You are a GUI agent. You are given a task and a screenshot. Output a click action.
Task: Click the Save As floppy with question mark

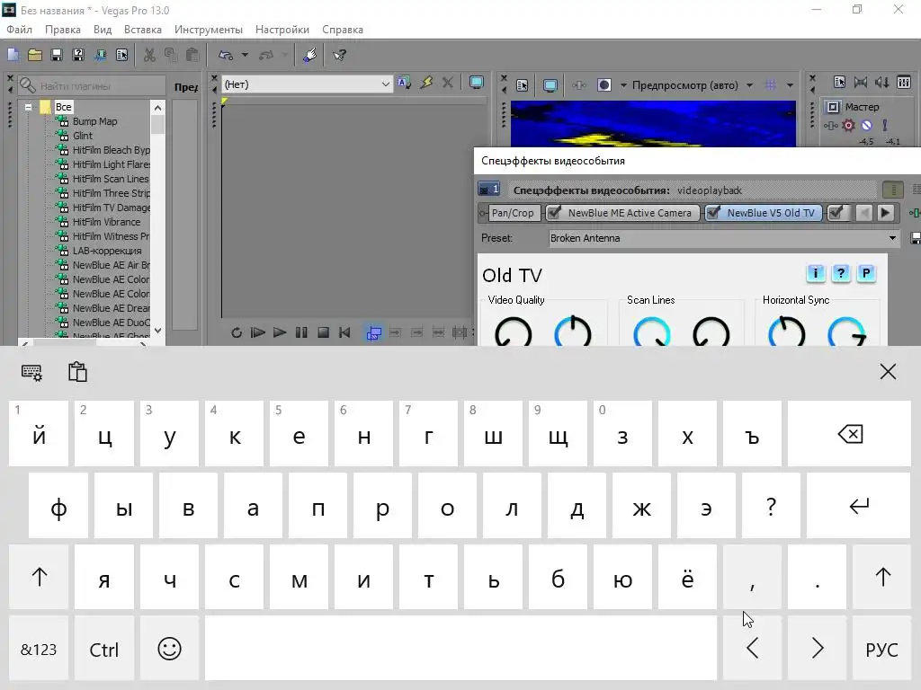click(78, 55)
